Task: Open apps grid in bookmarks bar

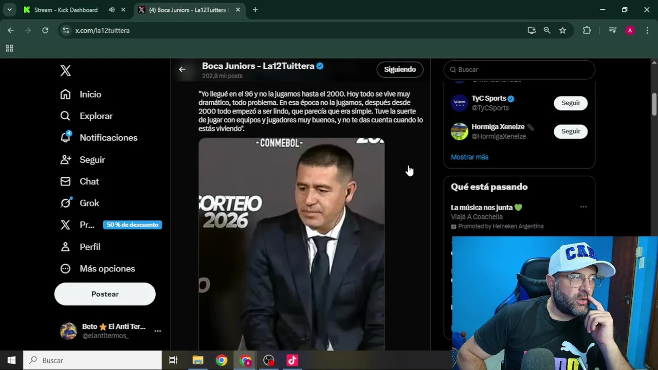Action: (9, 48)
